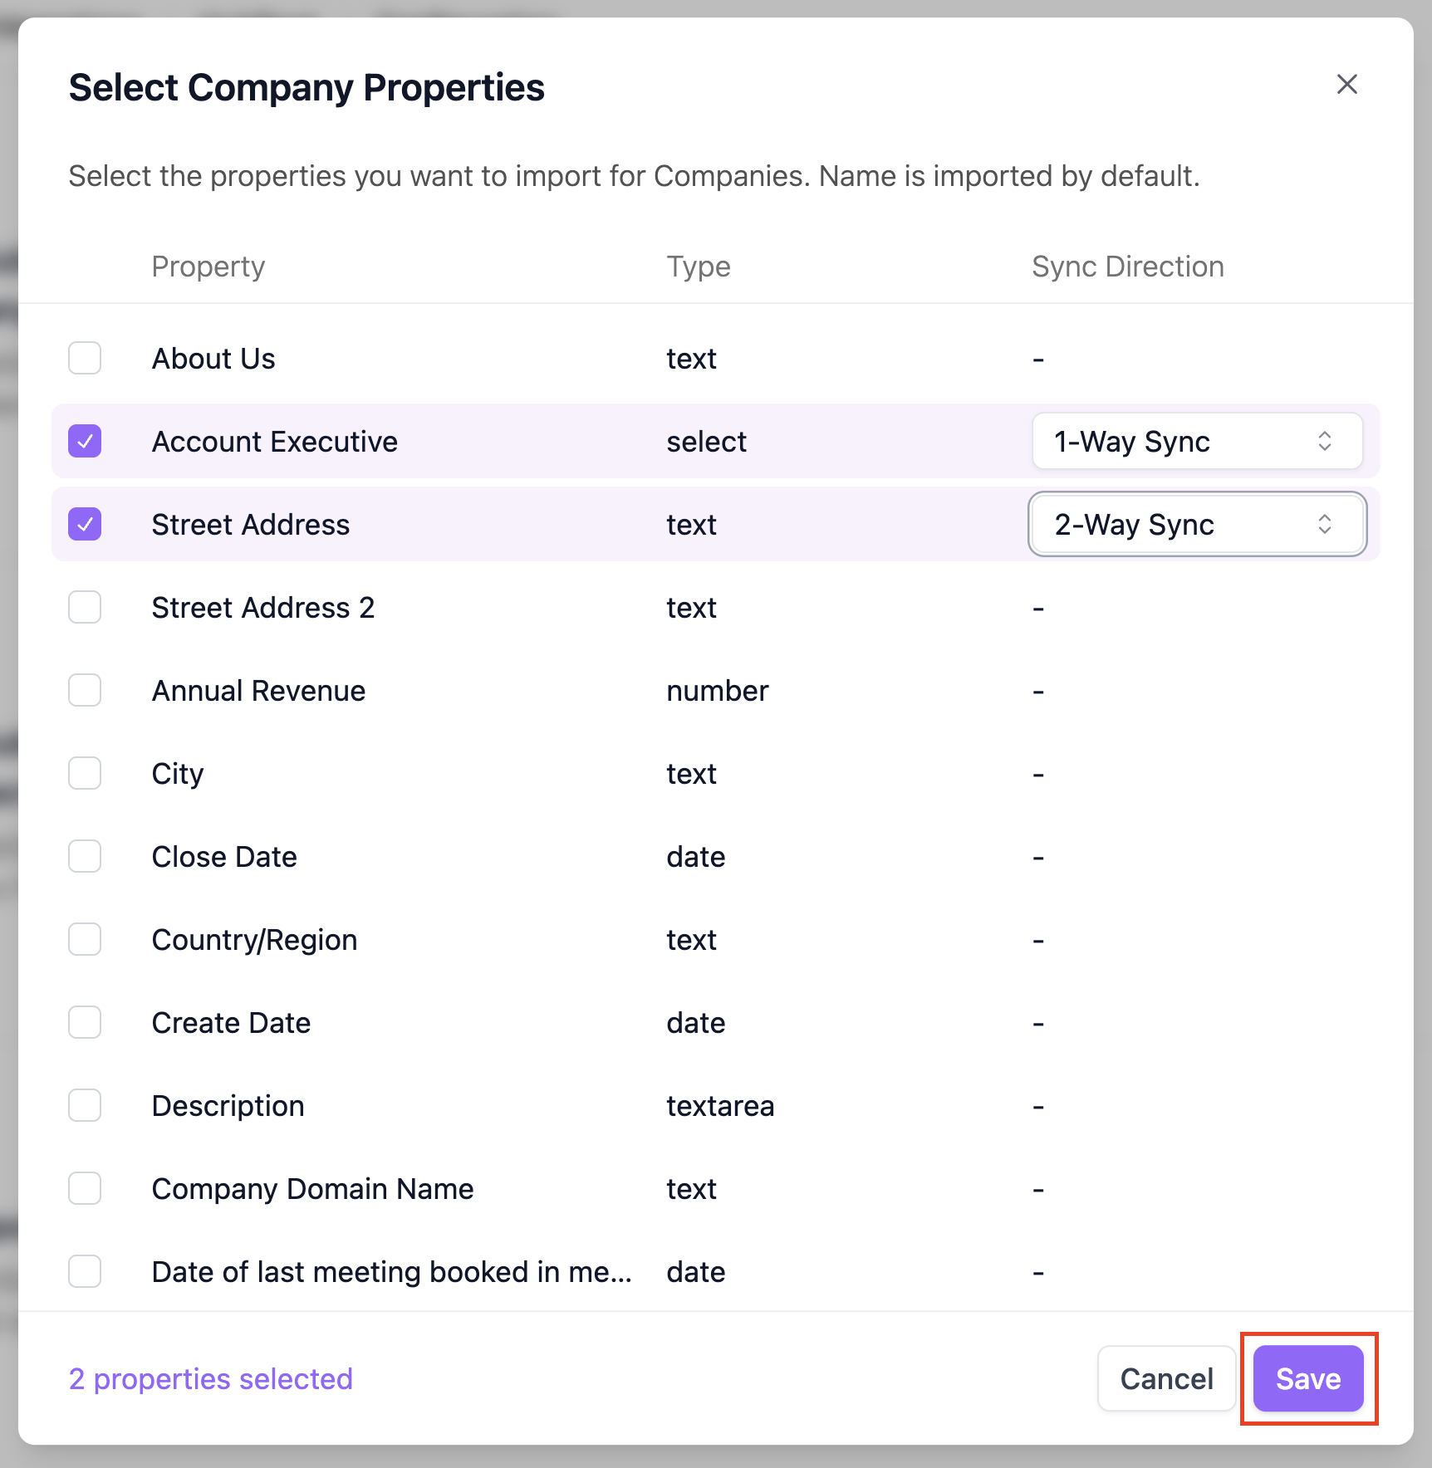The height and width of the screenshot is (1468, 1432).
Task: Check the Close Date property
Action: point(85,856)
